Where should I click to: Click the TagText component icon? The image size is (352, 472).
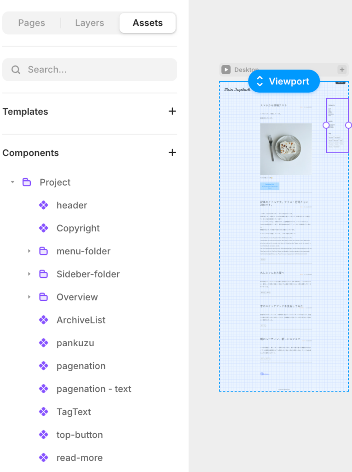pos(44,412)
